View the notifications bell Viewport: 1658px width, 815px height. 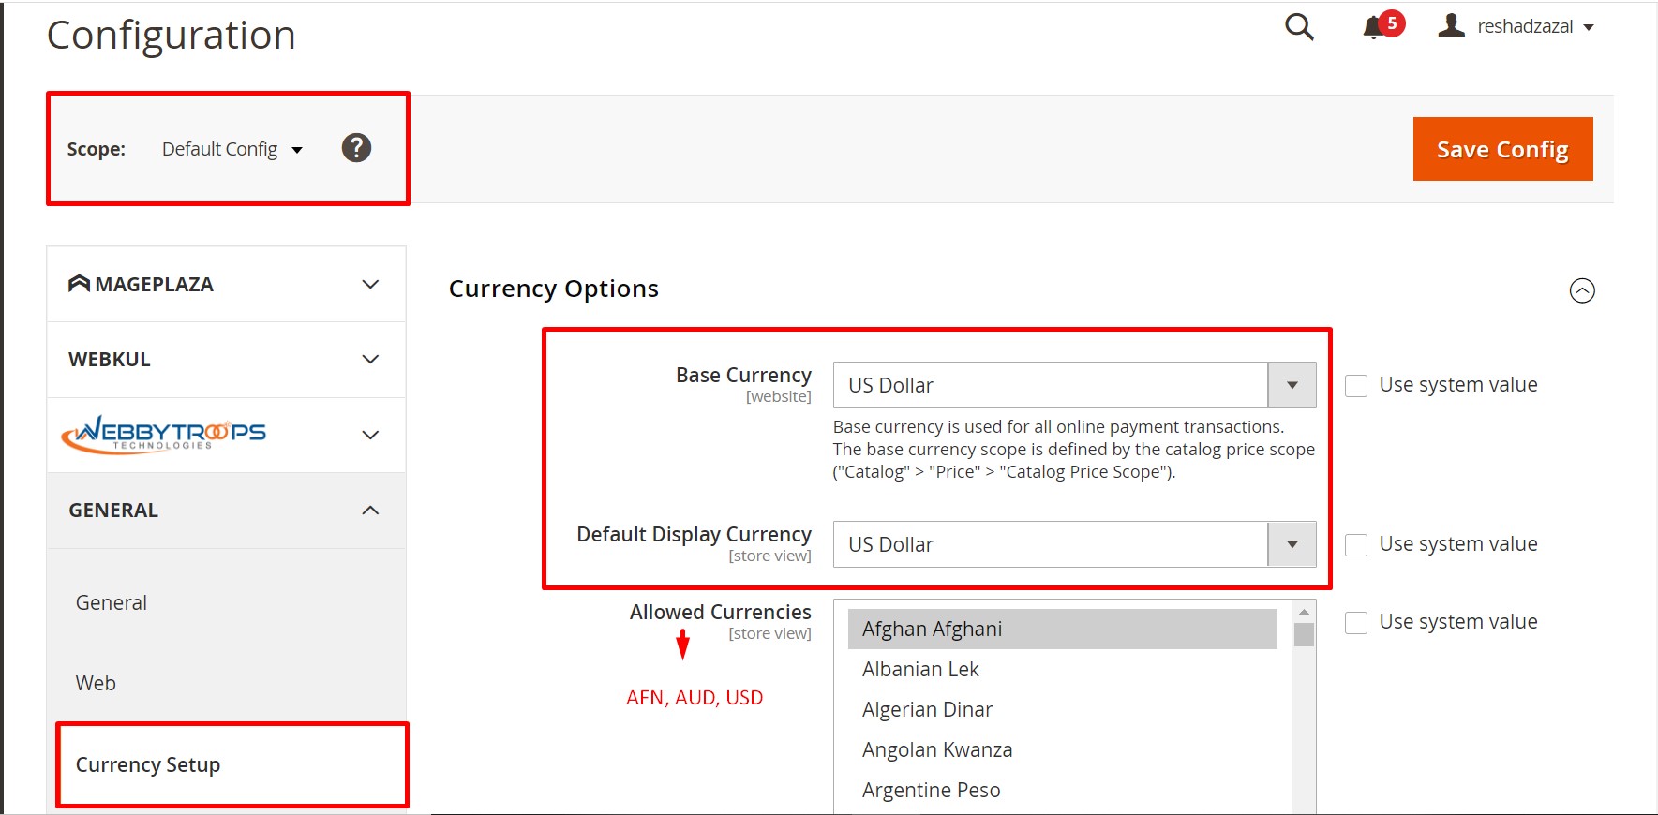point(1372,27)
